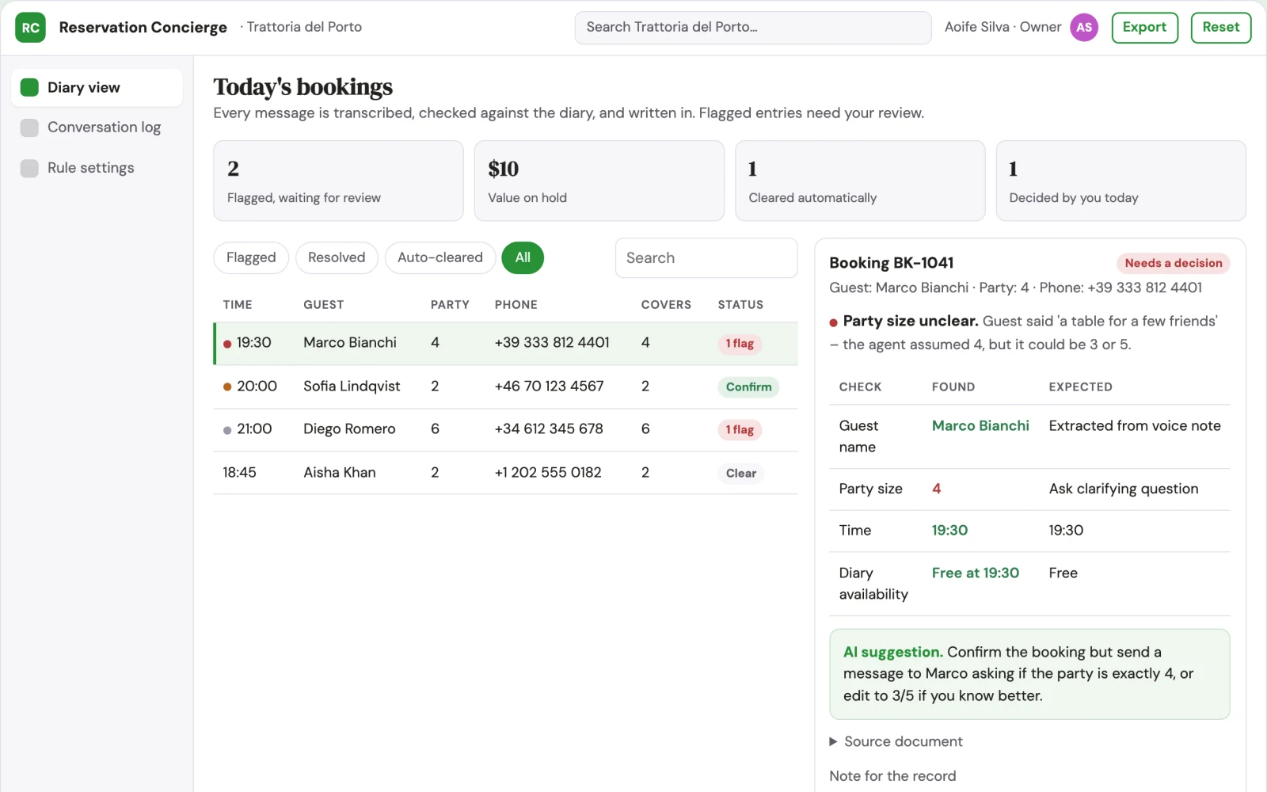Select the Diego Romero booking row
The image size is (1267, 792).
(505, 430)
